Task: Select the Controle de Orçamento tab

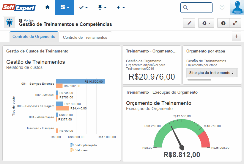Action: (34, 37)
